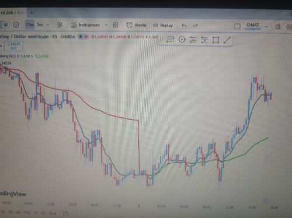Expand the Indicateurs favorites dropdown arrow
The width and height of the screenshot is (292, 218).
106,25
